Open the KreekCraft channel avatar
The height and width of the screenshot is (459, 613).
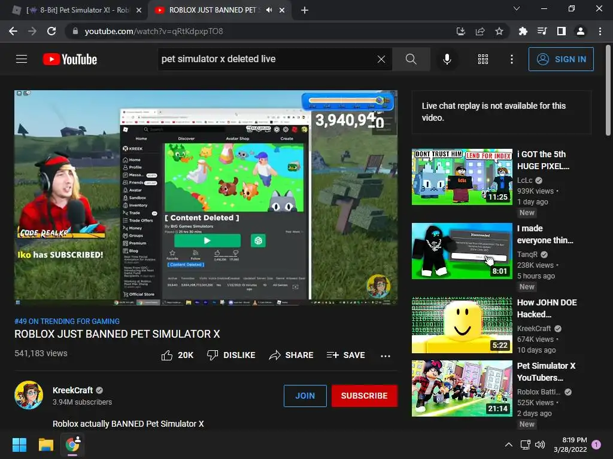click(x=29, y=395)
